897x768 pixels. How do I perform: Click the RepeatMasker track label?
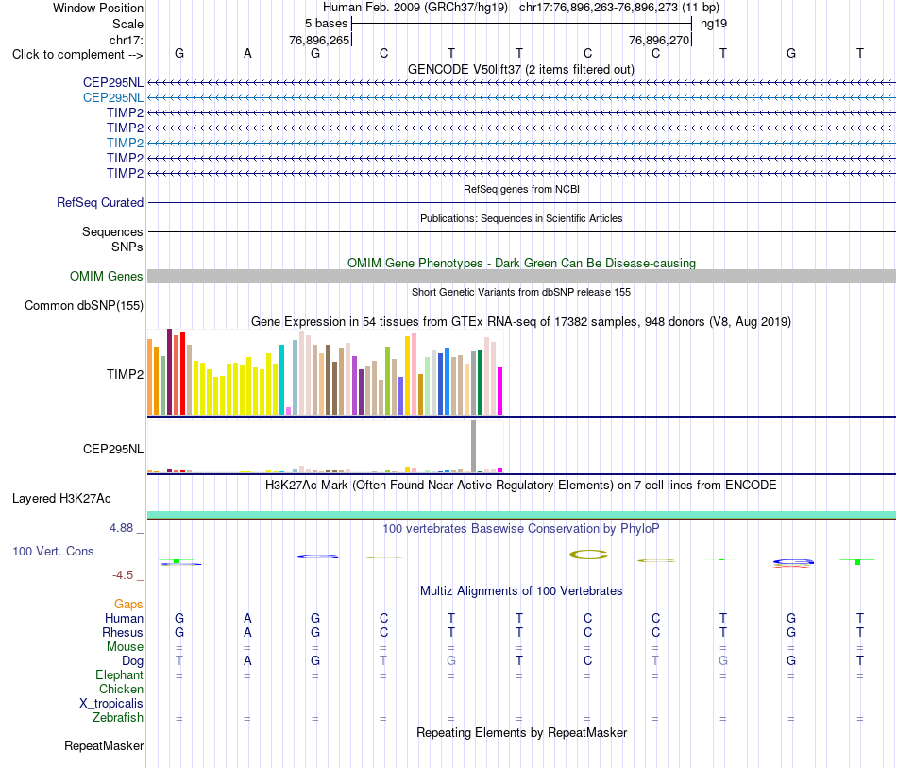click(104, 745)
